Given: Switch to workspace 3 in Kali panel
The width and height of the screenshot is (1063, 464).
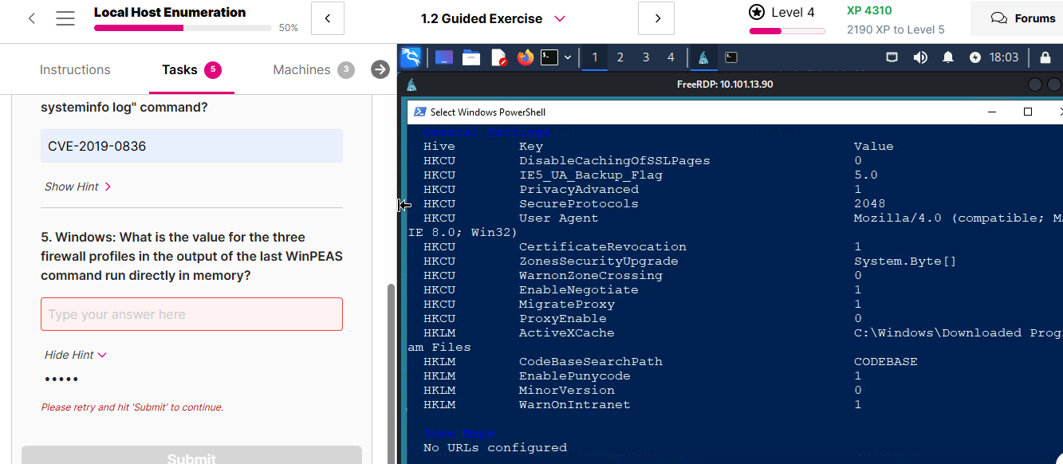Looking at the screenshot, I should pyautogui.click(x=646, y=57).
